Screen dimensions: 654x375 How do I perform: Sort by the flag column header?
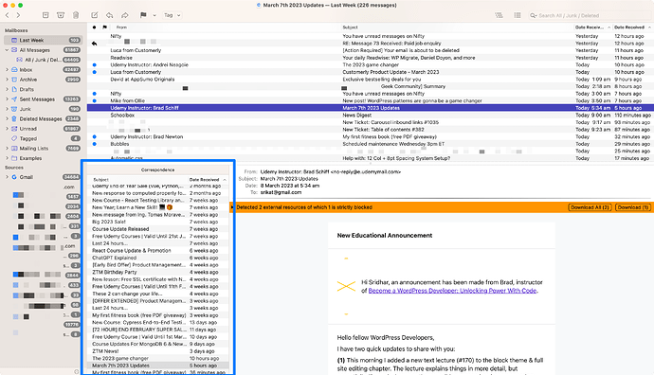click(104, 27)
